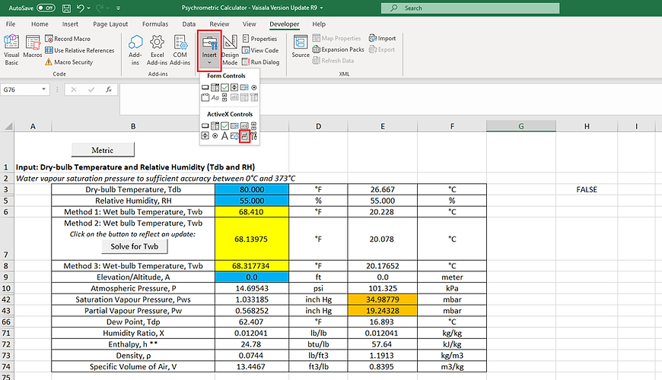Image resolution: width=662 pixels, height=380 pixels.
Task: Open the XML Source pane
Action: [x=301, y=46]
